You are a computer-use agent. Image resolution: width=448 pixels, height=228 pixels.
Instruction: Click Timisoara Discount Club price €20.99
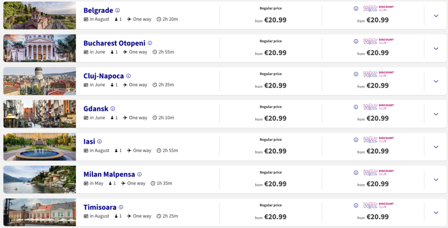click(378, 217)
